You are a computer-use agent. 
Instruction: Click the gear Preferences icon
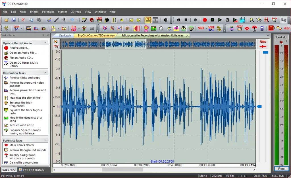coord(165,20)
